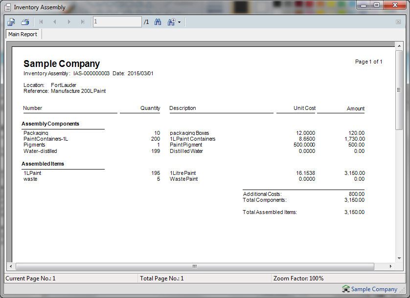The image size is (410, 298).
Task: Click the Export Report icon
Action: click(11, 22)
